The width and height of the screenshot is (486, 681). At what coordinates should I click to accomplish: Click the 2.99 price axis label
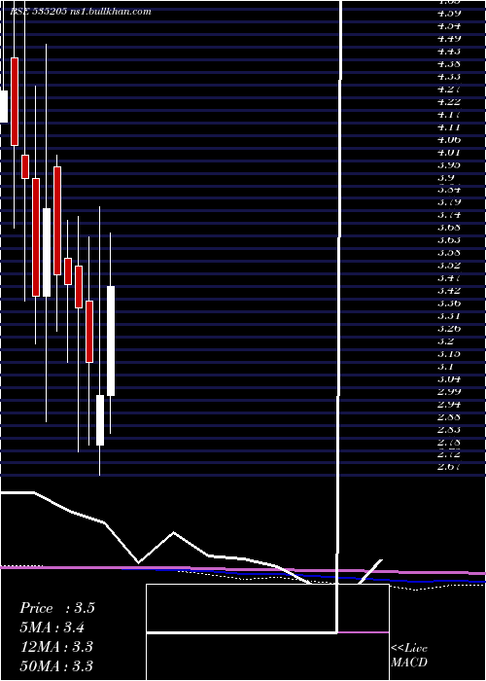click(449, 391)
